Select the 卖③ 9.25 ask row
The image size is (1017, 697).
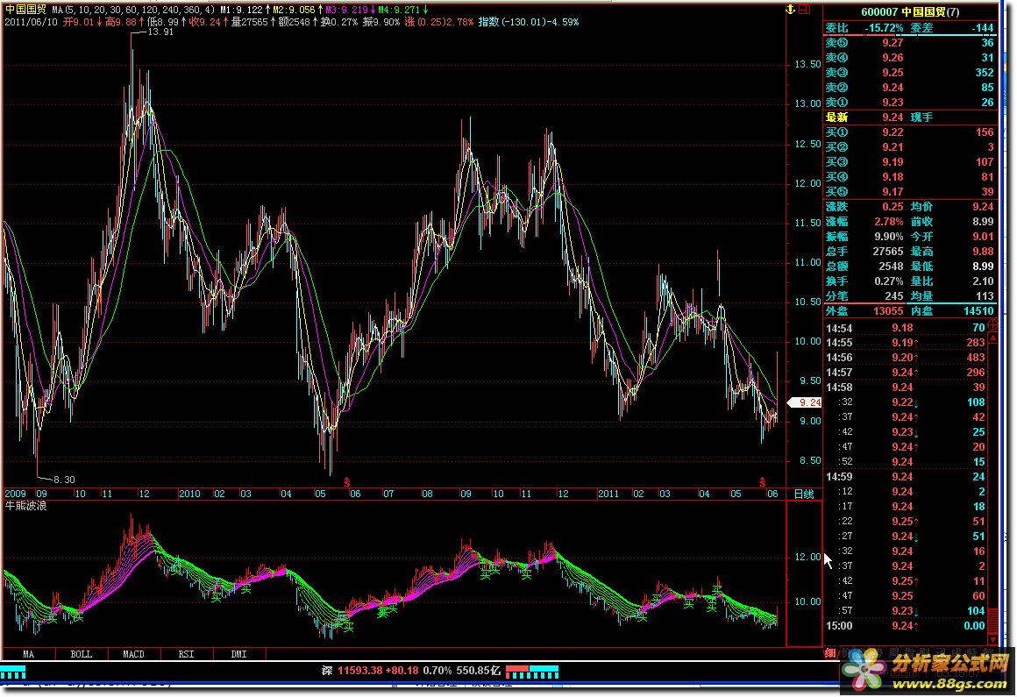pyautogui.click(x=909, y=73)
